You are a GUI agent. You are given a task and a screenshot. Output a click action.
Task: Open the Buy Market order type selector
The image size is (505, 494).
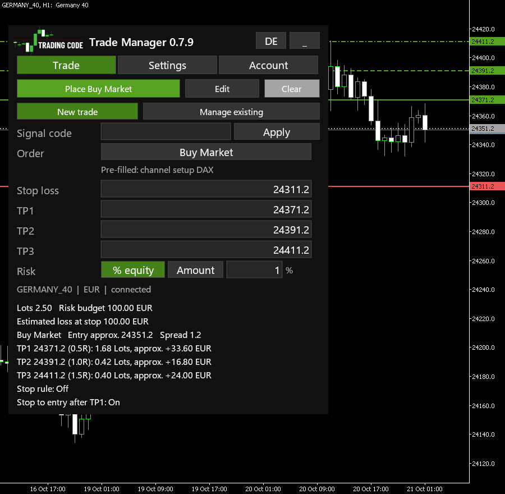(206, 152)
